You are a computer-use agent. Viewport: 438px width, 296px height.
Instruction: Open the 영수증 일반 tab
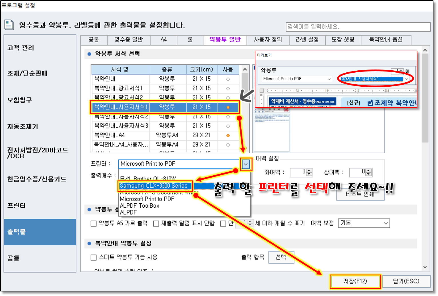point(128,40)
